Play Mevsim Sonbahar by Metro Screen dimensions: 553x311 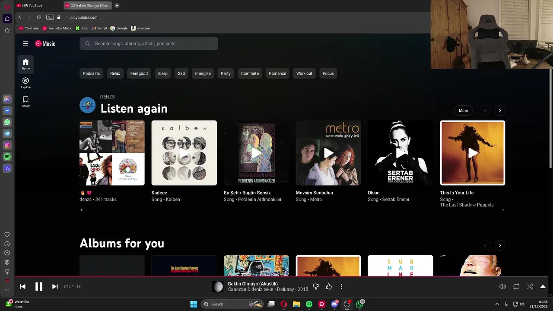click(x=328, y=153)
